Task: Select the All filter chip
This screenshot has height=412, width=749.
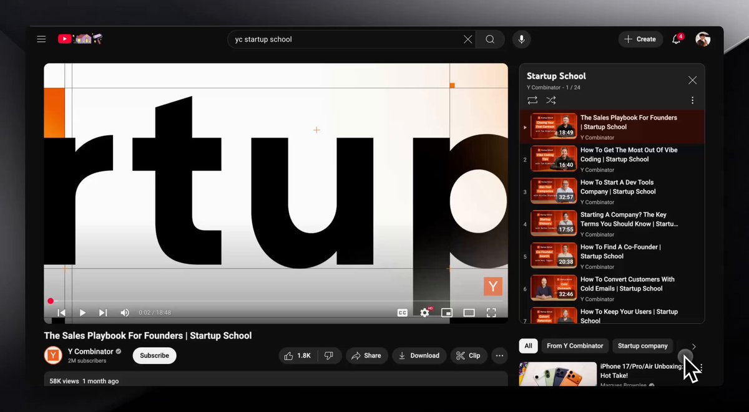Action: pyautogui.click(x=528, y=346)
